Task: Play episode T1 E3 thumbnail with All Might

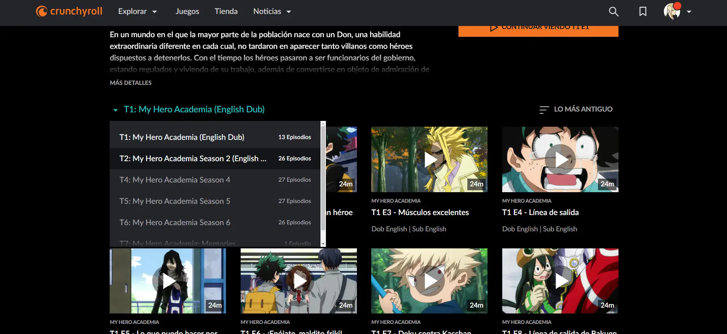Action: point(429,159)
